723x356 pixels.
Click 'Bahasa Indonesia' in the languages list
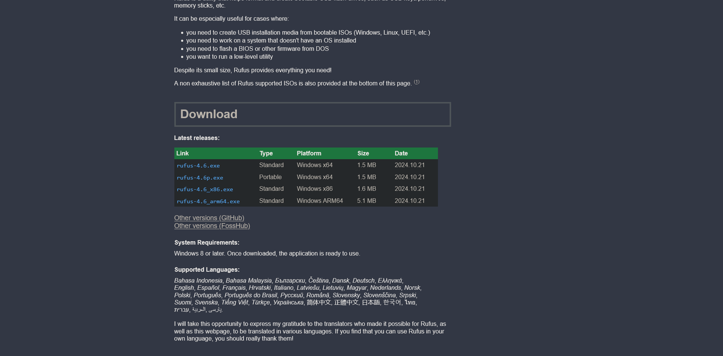click(x=198, y=280)
